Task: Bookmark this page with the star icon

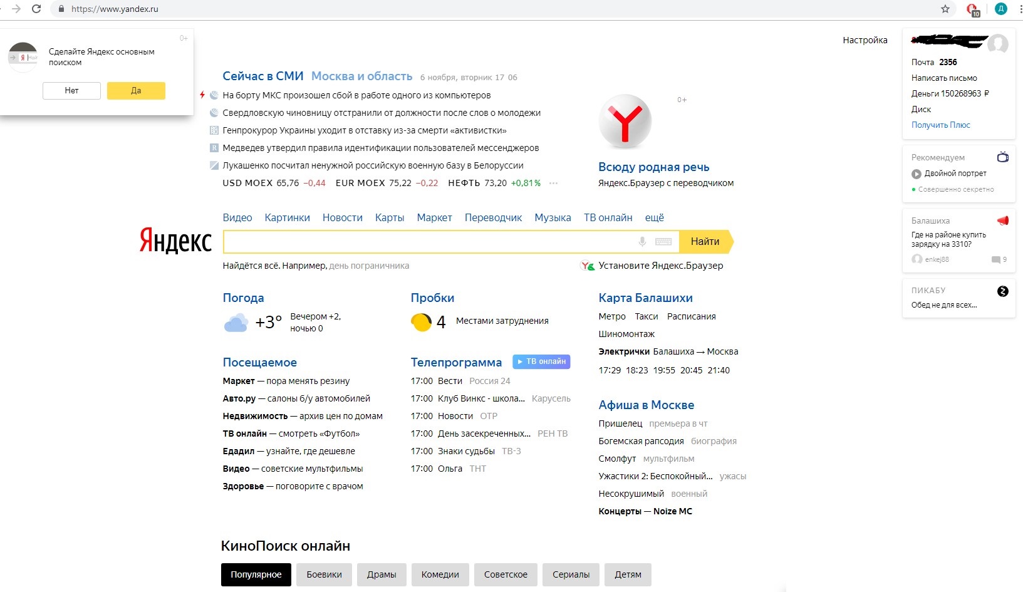Action: coord(945,9)
